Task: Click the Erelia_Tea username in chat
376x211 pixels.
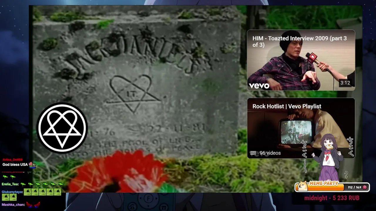Action: click(10, 184)
